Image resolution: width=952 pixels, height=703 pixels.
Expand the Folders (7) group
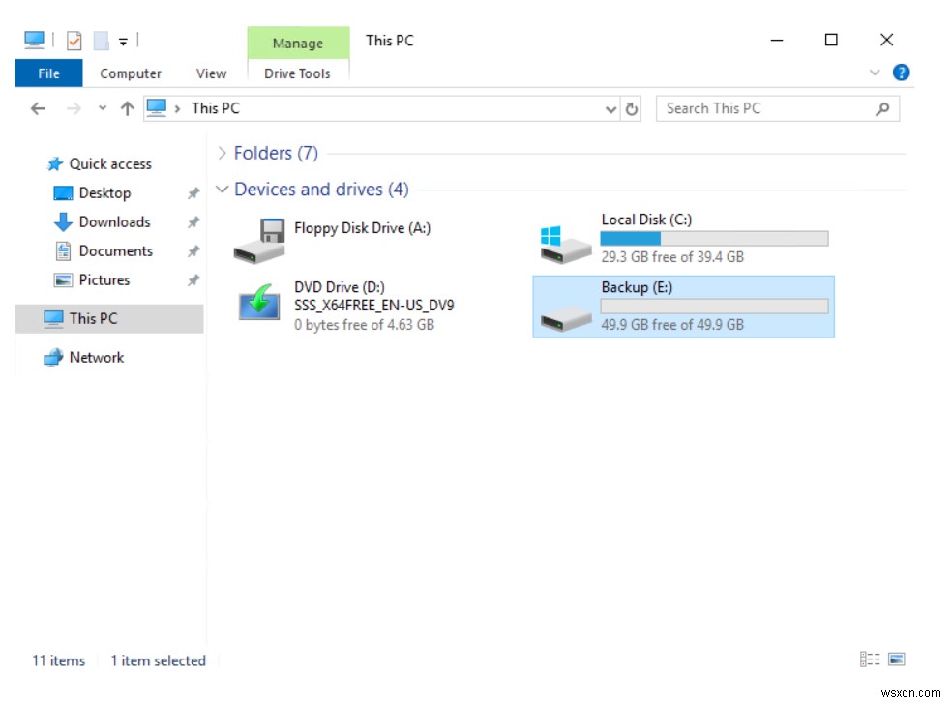click(222, 153)
